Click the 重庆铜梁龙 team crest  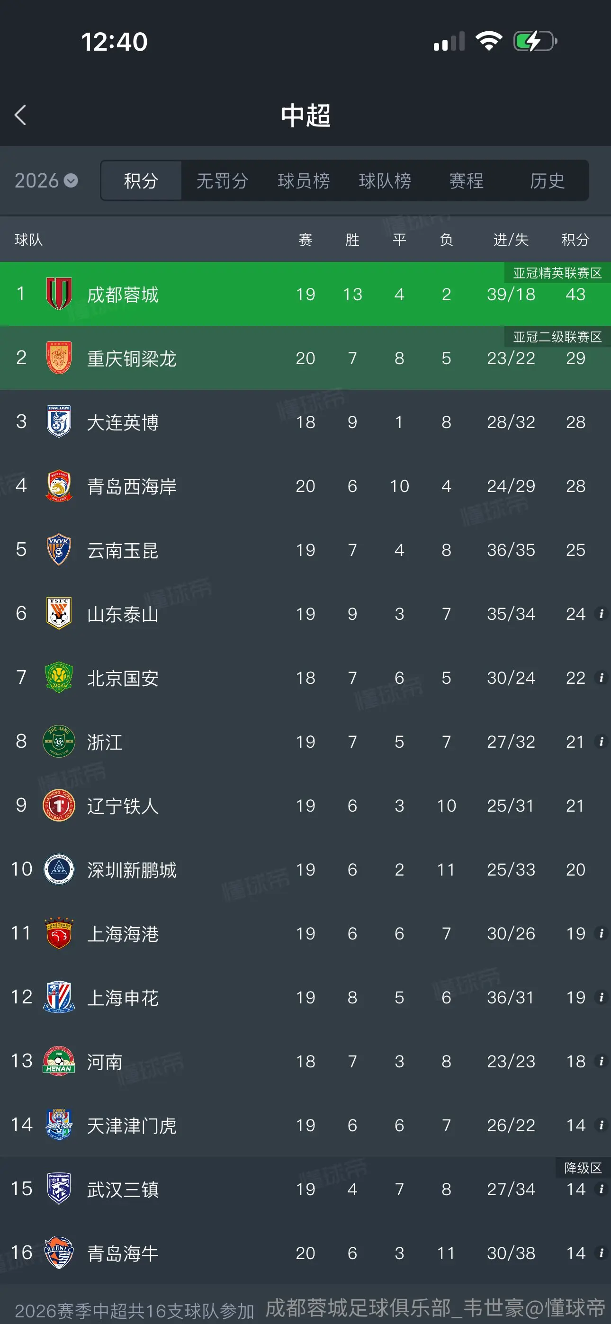[x=59, y=358]
